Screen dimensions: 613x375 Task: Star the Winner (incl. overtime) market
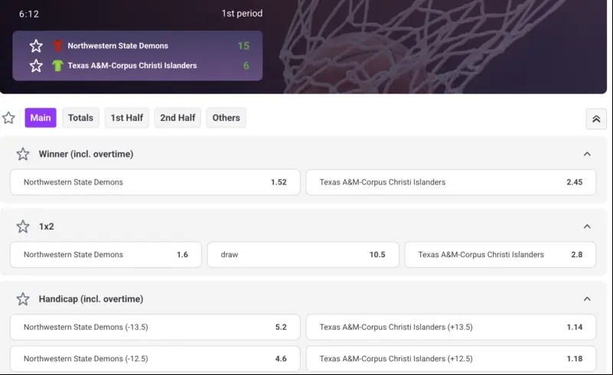click(x=23, y=154)
